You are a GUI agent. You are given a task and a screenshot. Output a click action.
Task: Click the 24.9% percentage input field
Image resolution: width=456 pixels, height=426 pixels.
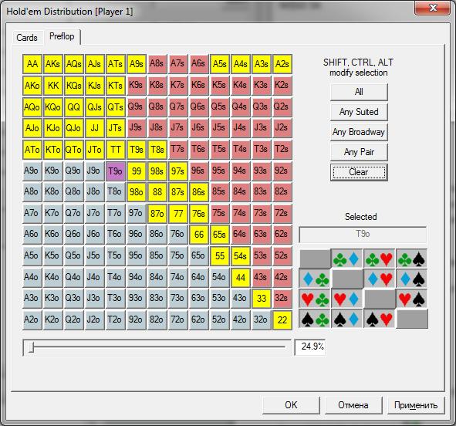tap(310, 347)
